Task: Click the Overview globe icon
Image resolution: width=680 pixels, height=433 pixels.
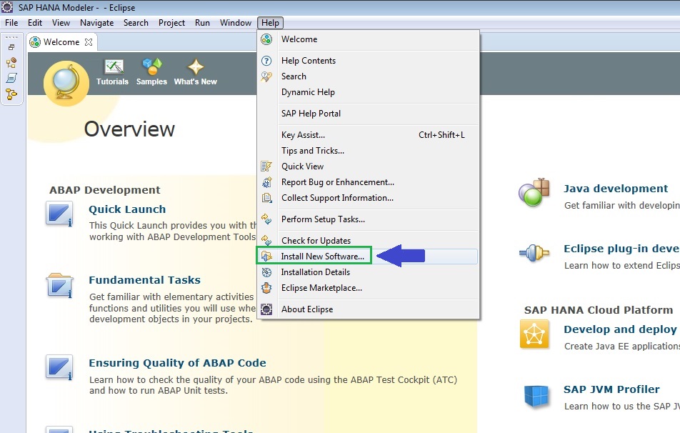Action: (x=66, y=83)
